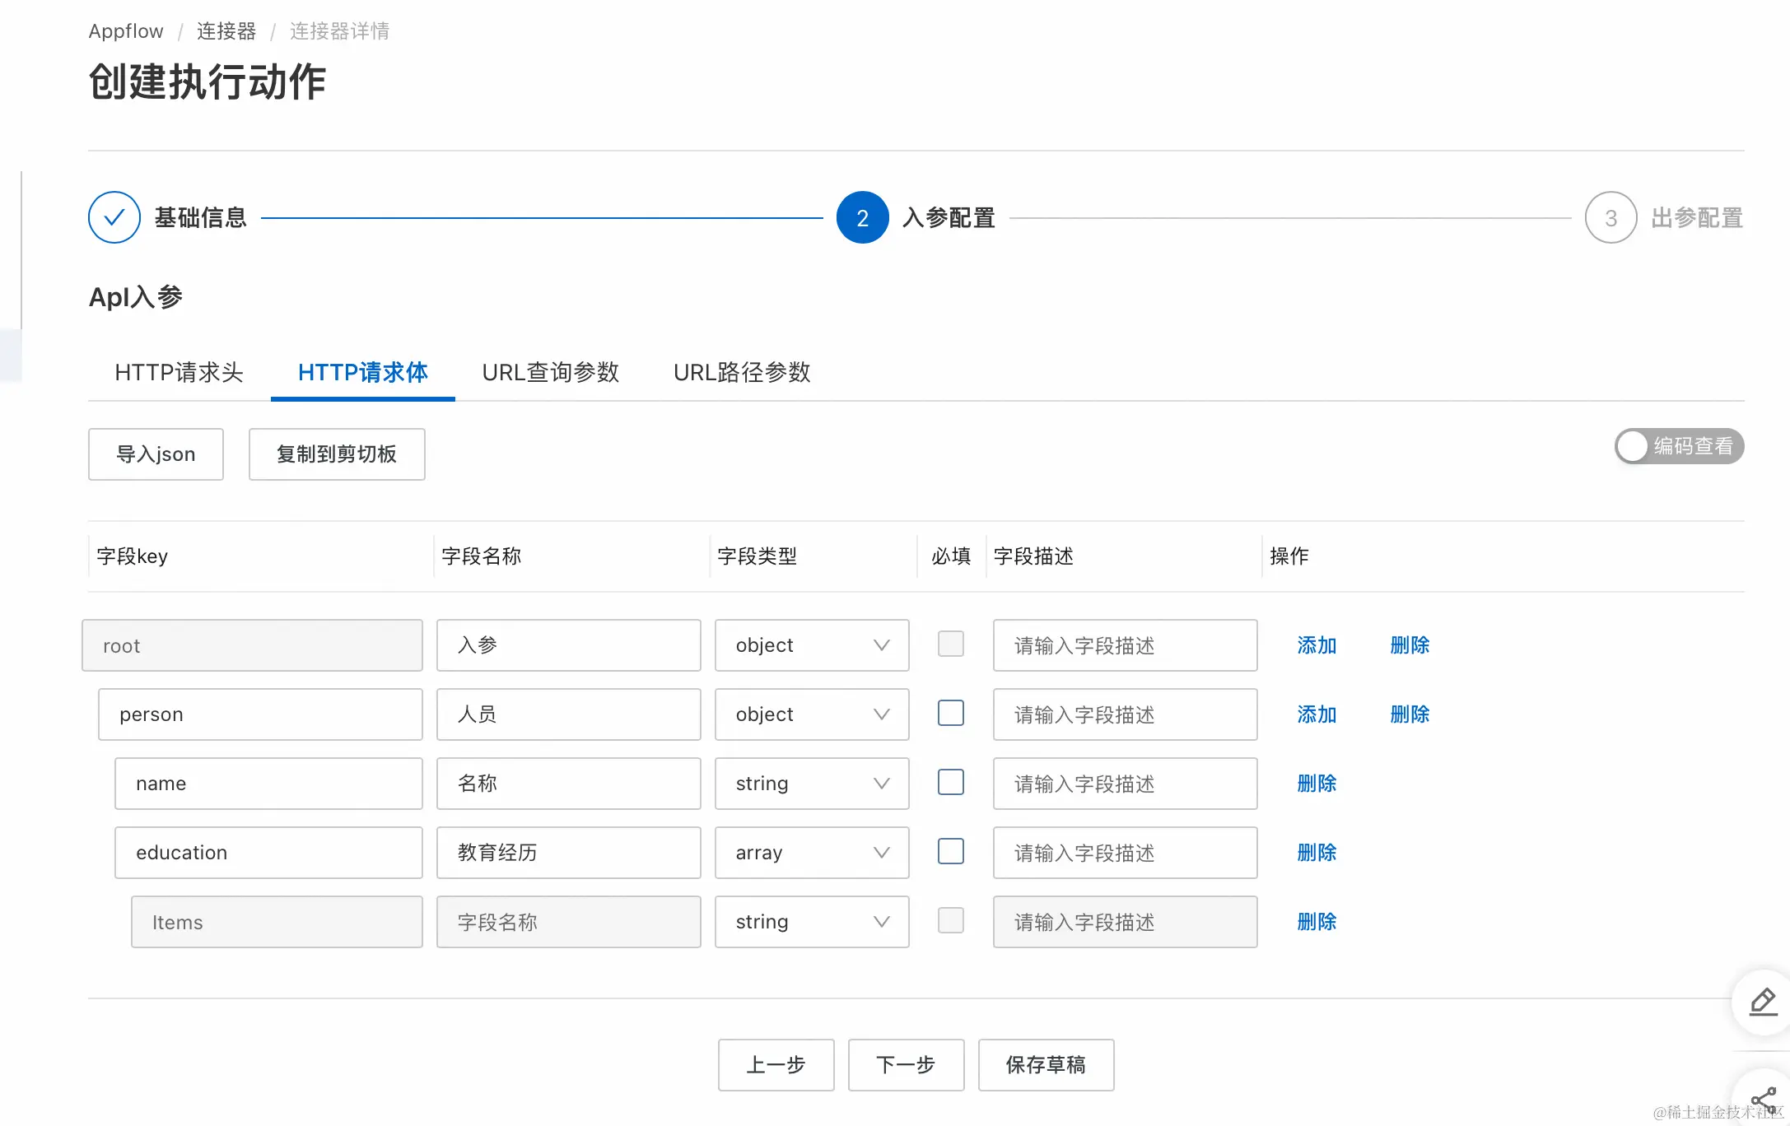Click 添加 link in person row
The height and width of the screenshot is (1126, 1790).
coord(1316,714)
